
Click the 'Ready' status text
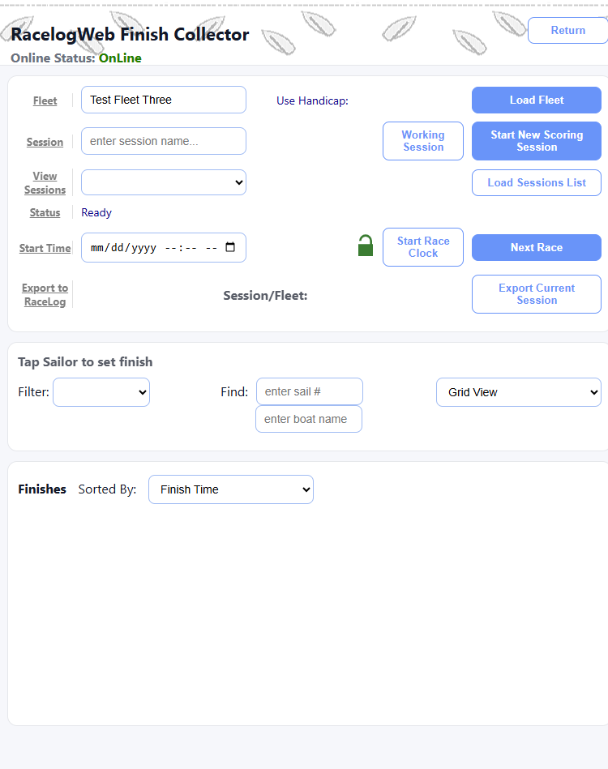[x=96, y=212]
